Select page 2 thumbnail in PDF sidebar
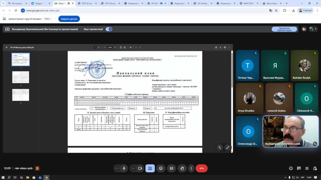321x180 pixels. coord(21,77)
